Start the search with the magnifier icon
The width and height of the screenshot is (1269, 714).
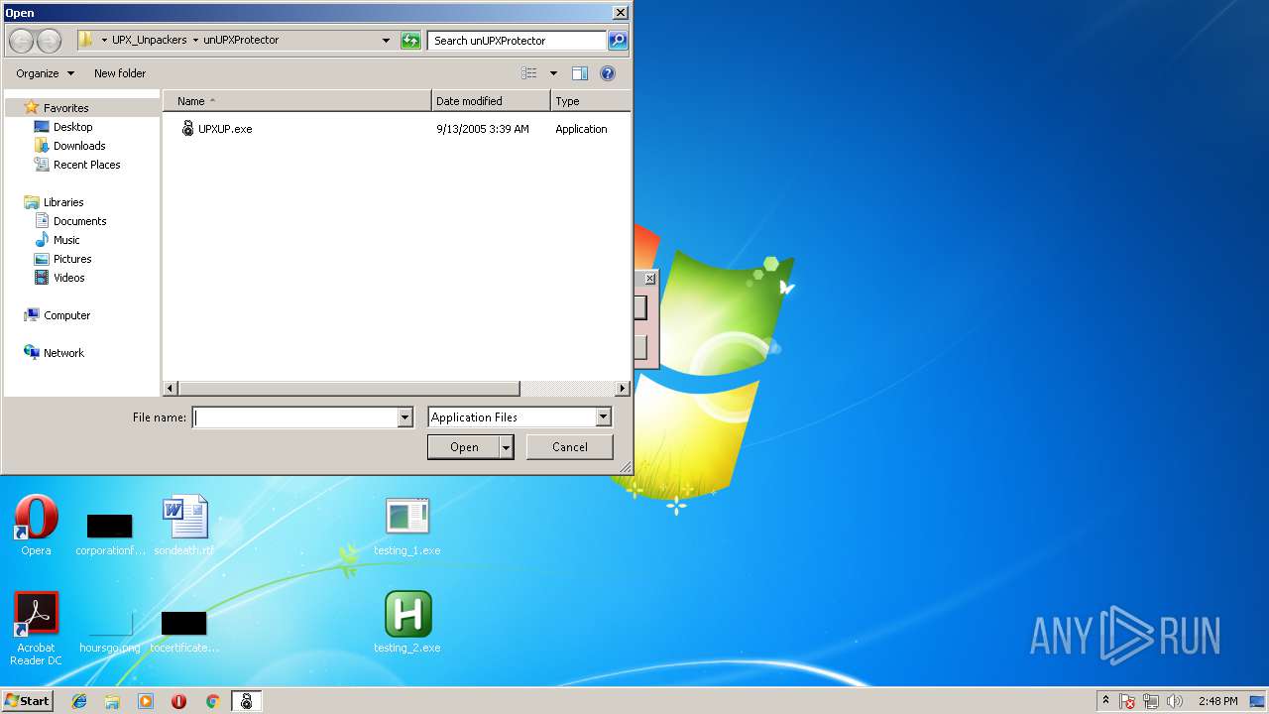618,41
